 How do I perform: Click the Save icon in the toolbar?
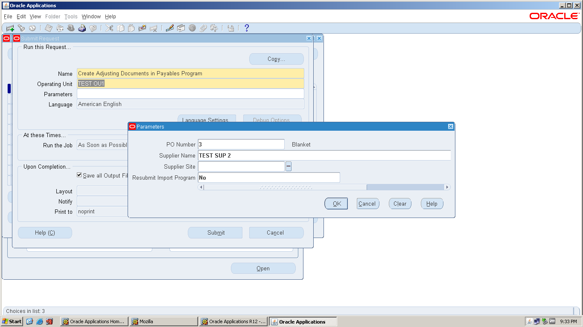48,28
